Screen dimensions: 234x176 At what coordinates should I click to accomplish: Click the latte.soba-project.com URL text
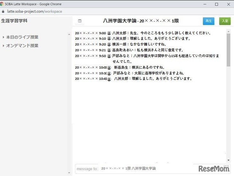pyautogui.click(x=35, y=12)
